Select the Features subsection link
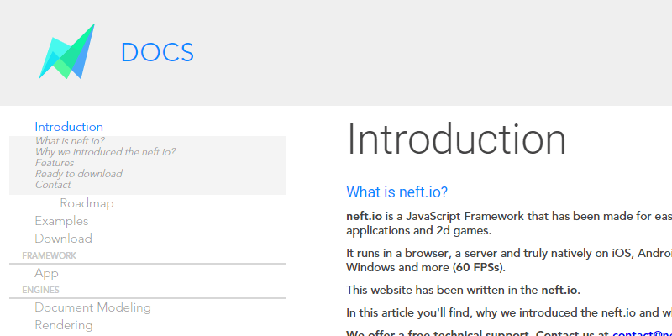Image resolution: width=672 pixels, height=336 pixels. pos(55,163)
